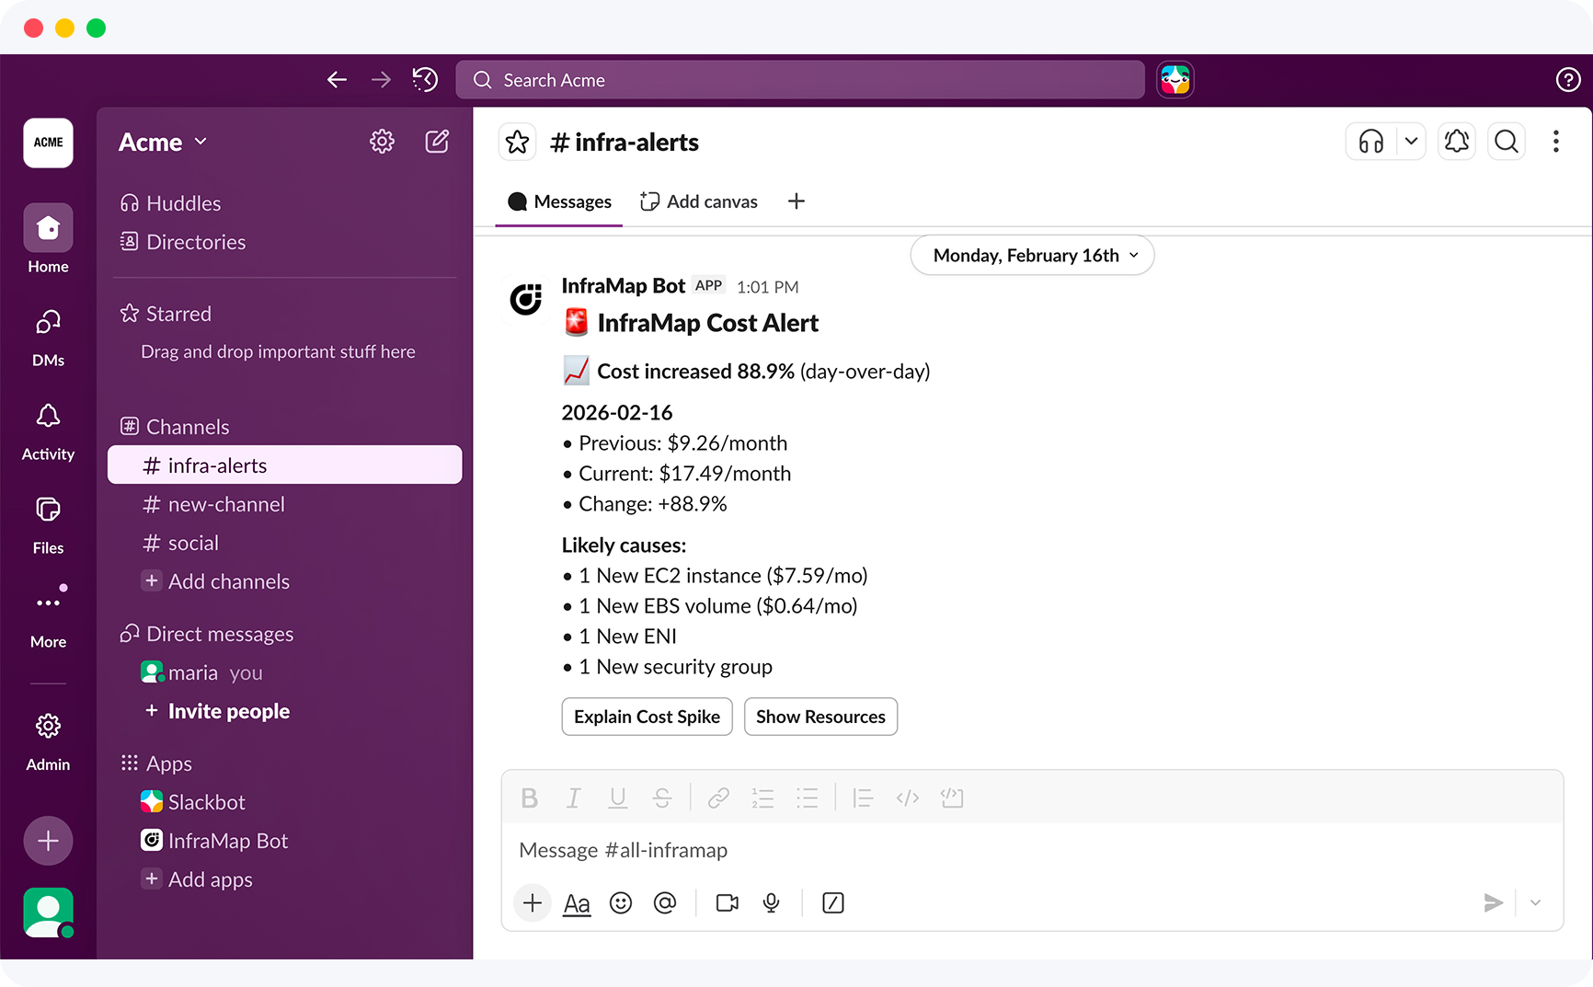Record a video clip
Image resolution: width=1593 pixels, height=987 pixels.
[727, 903]
